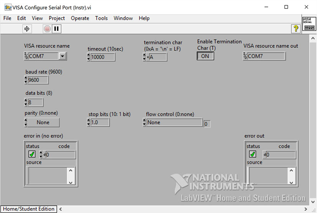Click the error in code field
The height and width of the screenshot is (213, 317).
coord(60,155)
